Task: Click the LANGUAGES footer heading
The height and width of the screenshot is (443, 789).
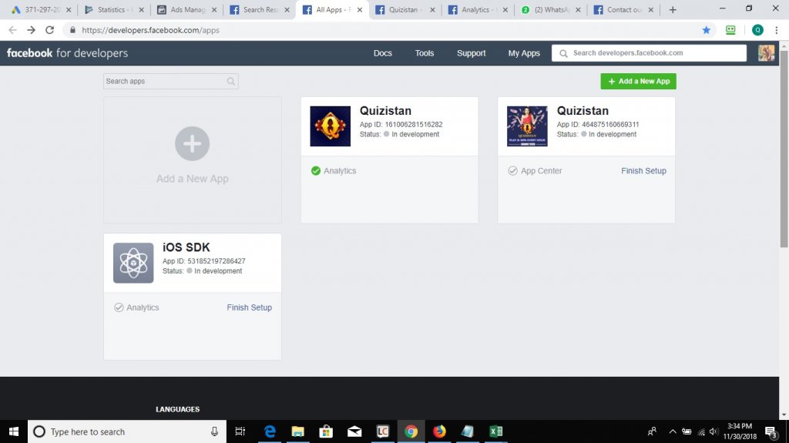Action: pos(178,409)
